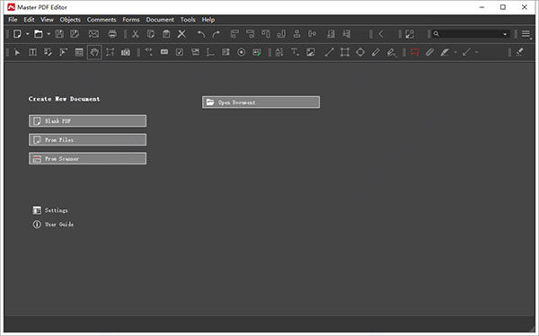Open the Objects menu
This screenshot has height=336, width=539.
pyautogui.click(x=70, y=20)
